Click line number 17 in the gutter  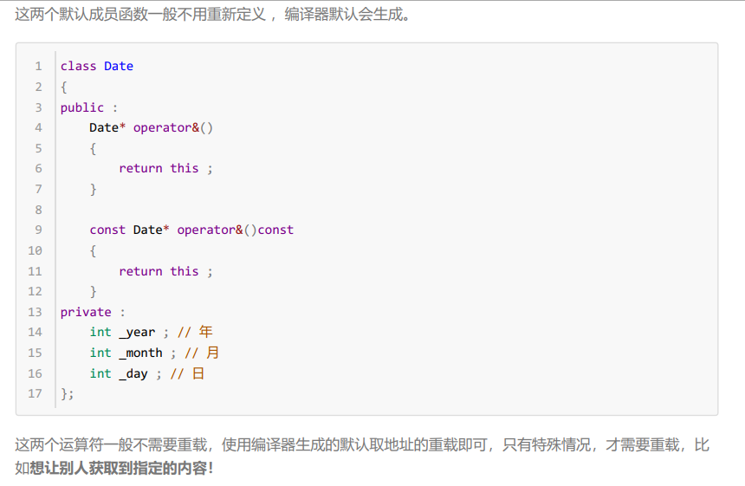pyautogui.click(x=36, y=394)
